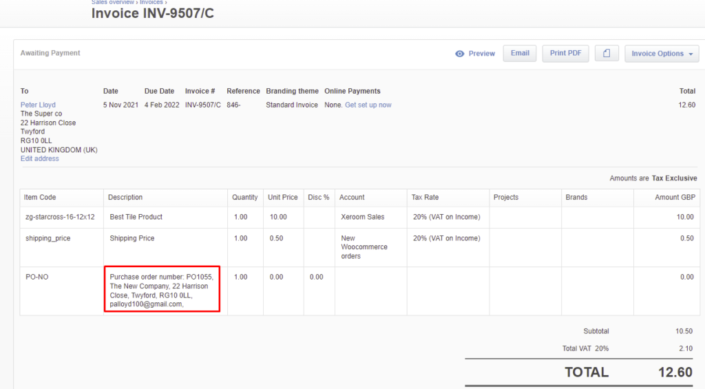Click the Preview eye icon
Viewport: 705px width, 389px height.
pyautogui.click(x=459, y=54)
